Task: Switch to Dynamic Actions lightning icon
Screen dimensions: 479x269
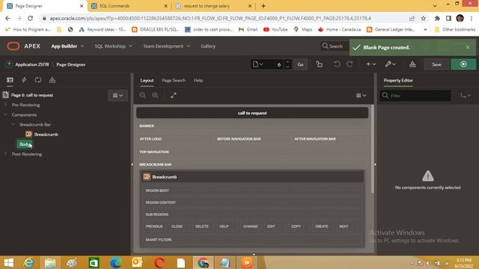Action: coord(24,80)
